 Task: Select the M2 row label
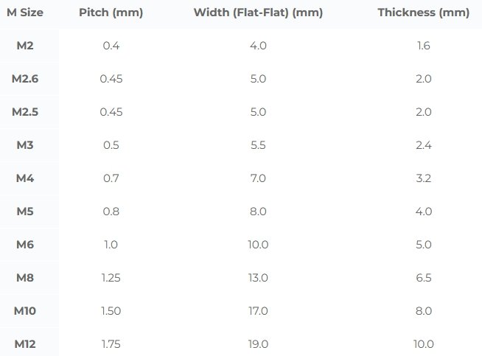pyautogui.click(x=25, y=46)
